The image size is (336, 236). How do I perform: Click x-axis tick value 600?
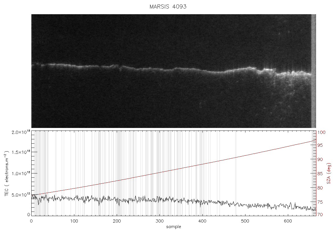pyautogui.click(x=288, y=221)
